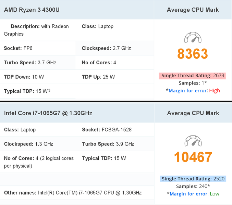Click the Samples 240* text
The image size is (232, 205).
[193, 186]
